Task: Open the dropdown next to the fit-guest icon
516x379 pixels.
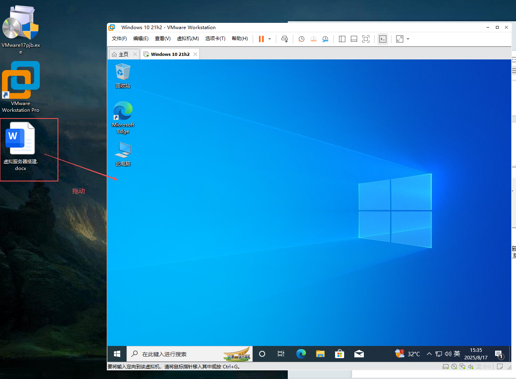Action: pos(407,39)
